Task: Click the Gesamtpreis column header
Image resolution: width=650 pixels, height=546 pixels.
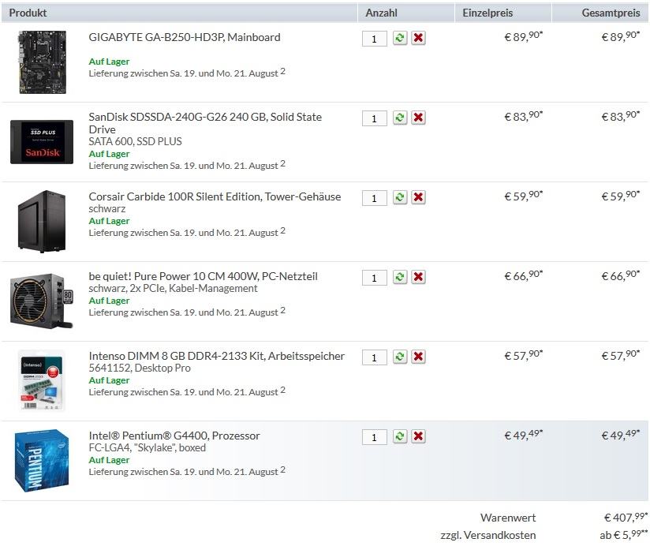Action: point(611,13)
